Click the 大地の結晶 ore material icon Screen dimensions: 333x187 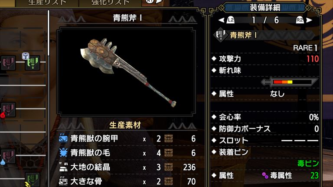point(63,167)
